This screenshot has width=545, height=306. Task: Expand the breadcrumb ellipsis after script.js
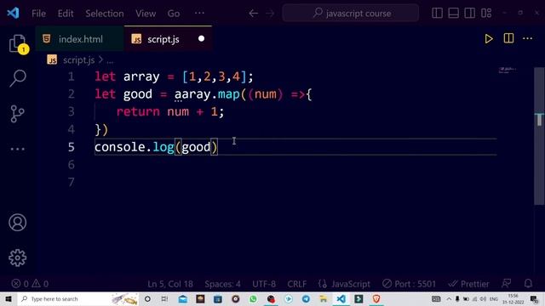pyautogui.click(x=110, y=61)
